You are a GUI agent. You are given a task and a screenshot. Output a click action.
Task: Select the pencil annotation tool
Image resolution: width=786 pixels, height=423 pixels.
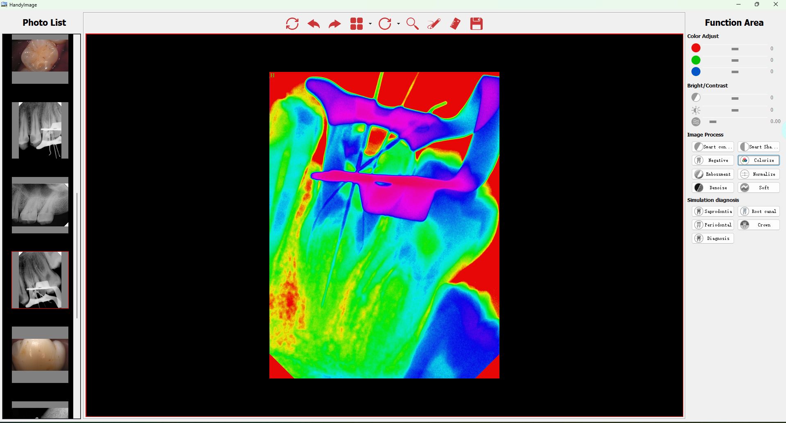[x=434, y=24]
